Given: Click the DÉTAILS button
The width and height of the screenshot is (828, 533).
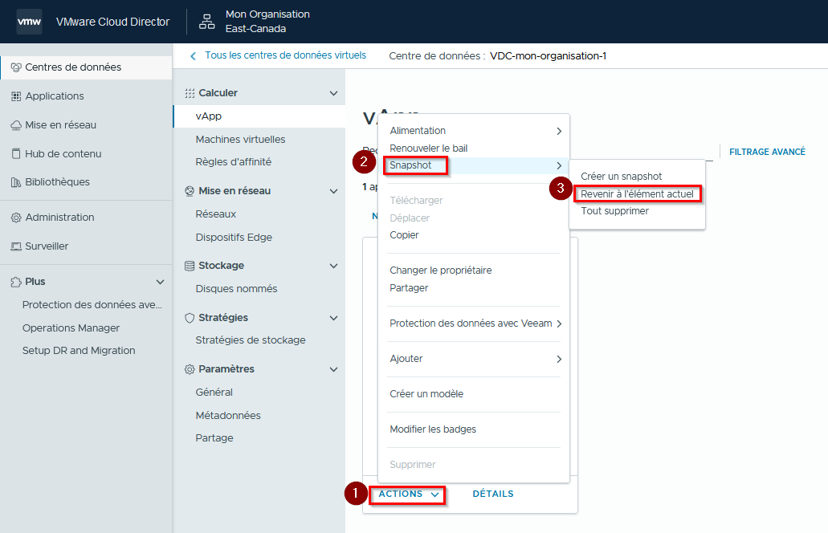Looking at the screenshot, I should click(492, 494).
